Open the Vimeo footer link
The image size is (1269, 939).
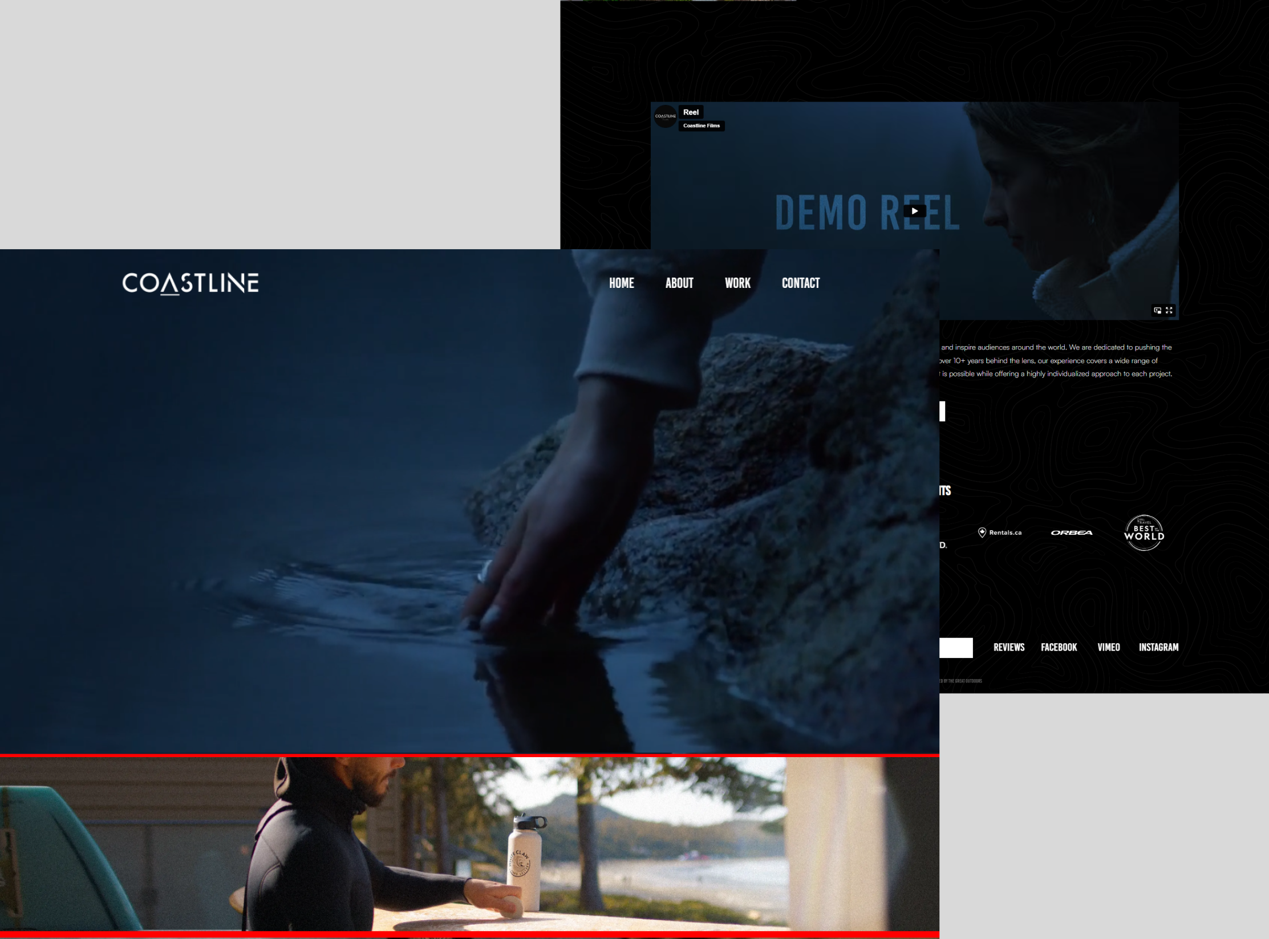pyautogui.click(x=1108, y=647)
